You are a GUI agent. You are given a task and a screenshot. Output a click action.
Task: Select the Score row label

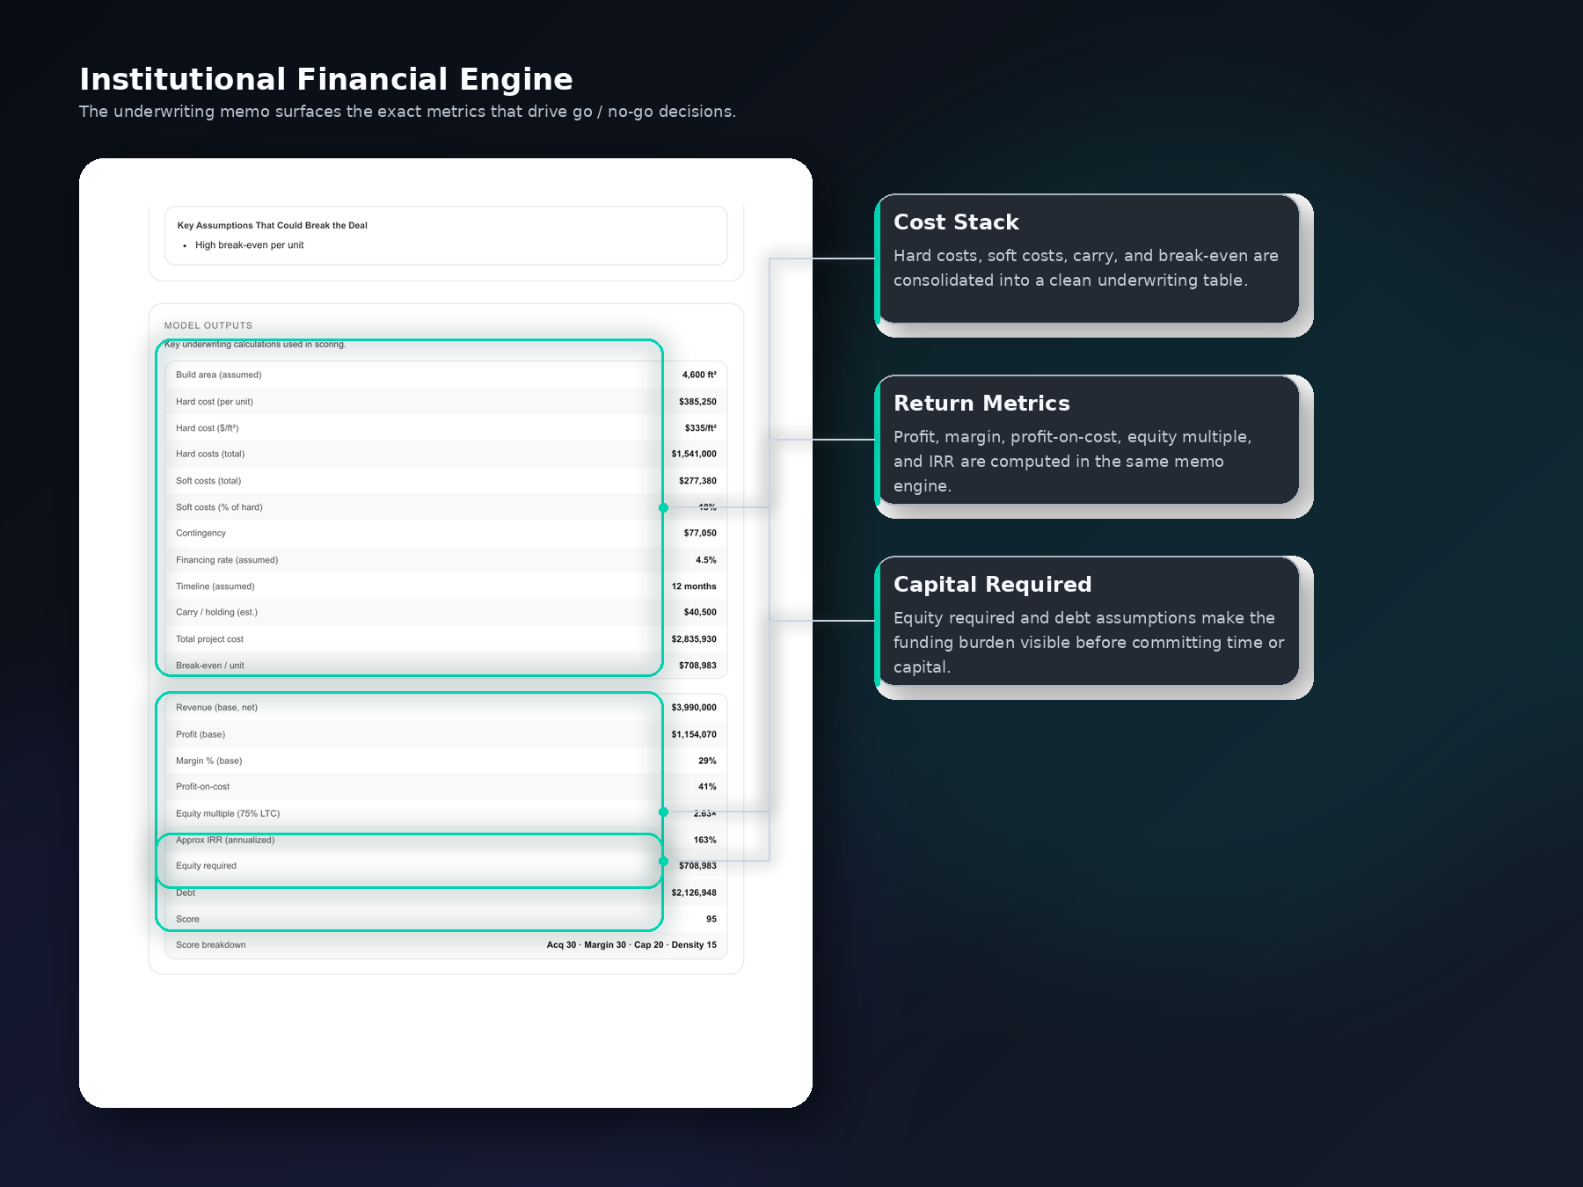[187, 919]
